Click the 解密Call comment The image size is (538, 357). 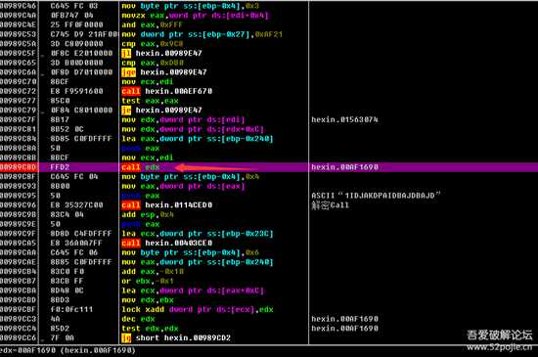point(330,205)
